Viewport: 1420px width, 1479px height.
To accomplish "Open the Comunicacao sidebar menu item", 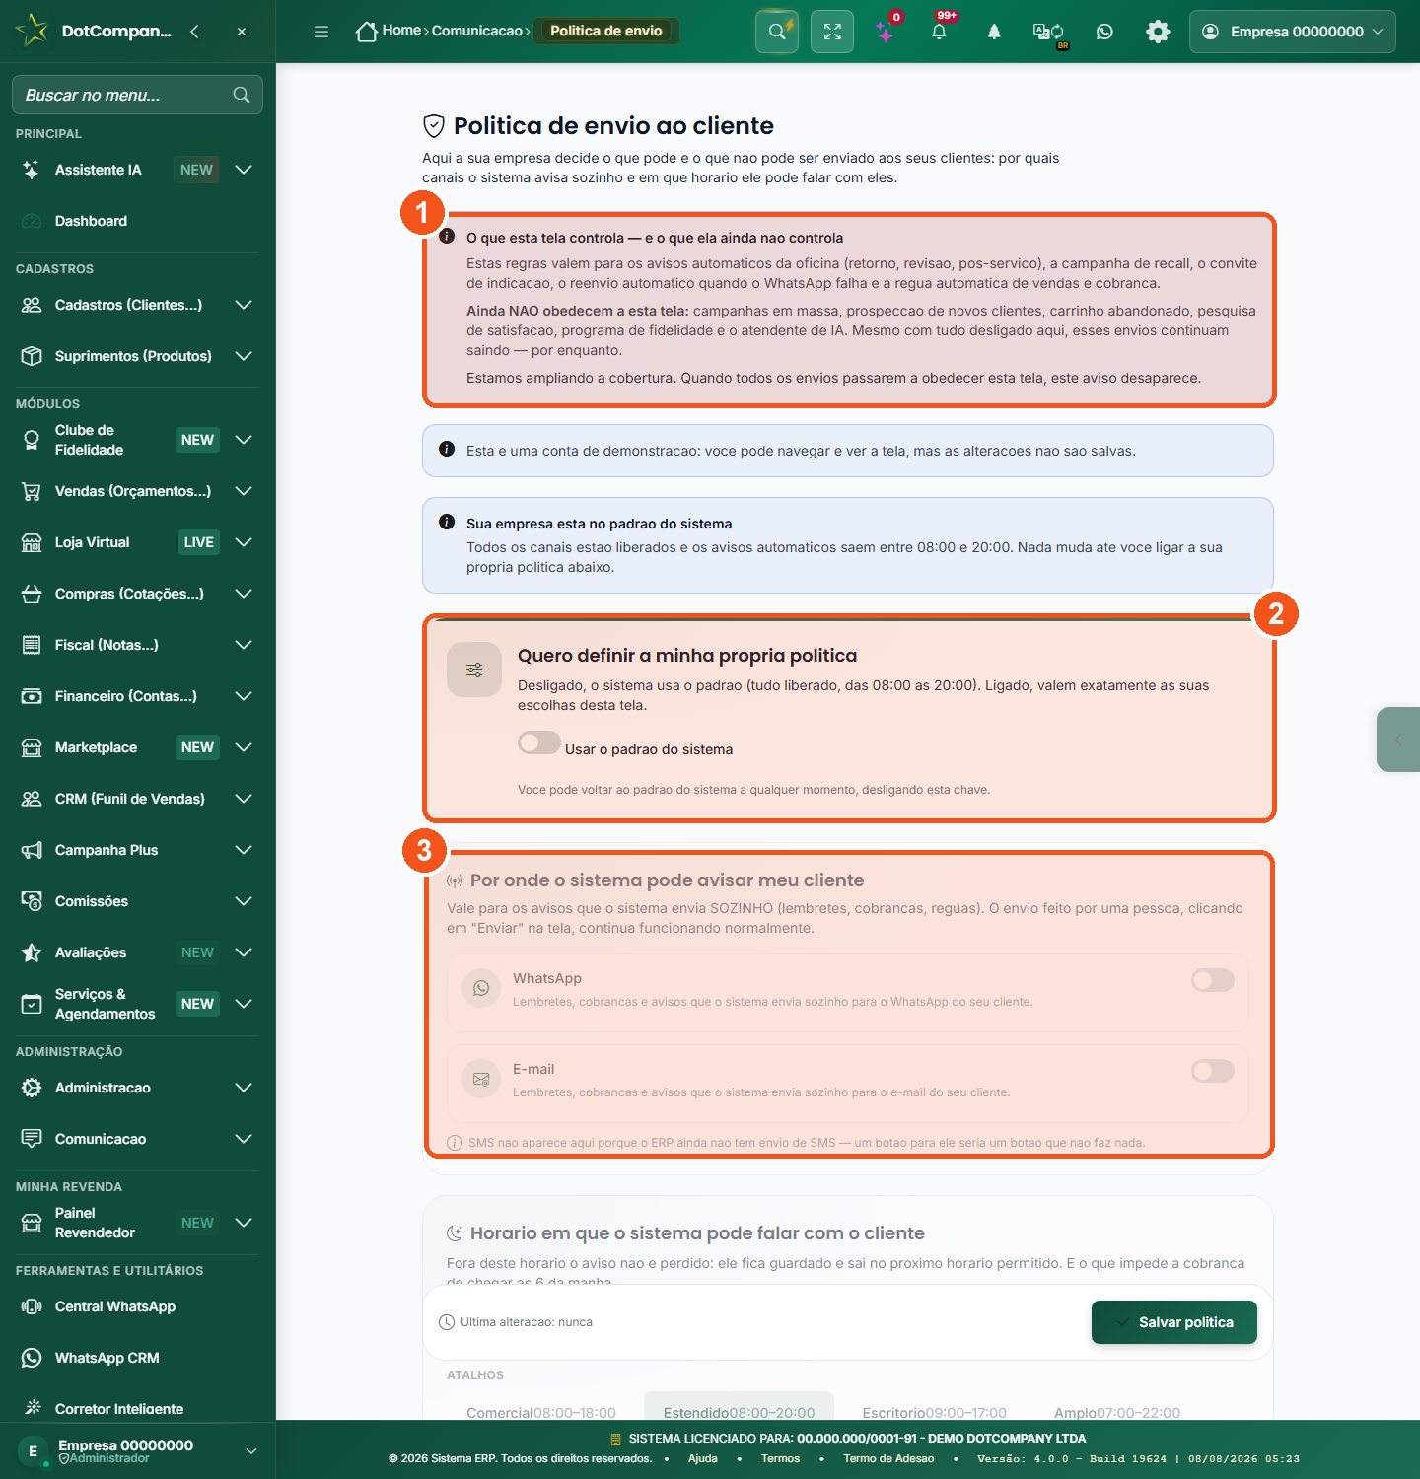I will point(137,1139).
